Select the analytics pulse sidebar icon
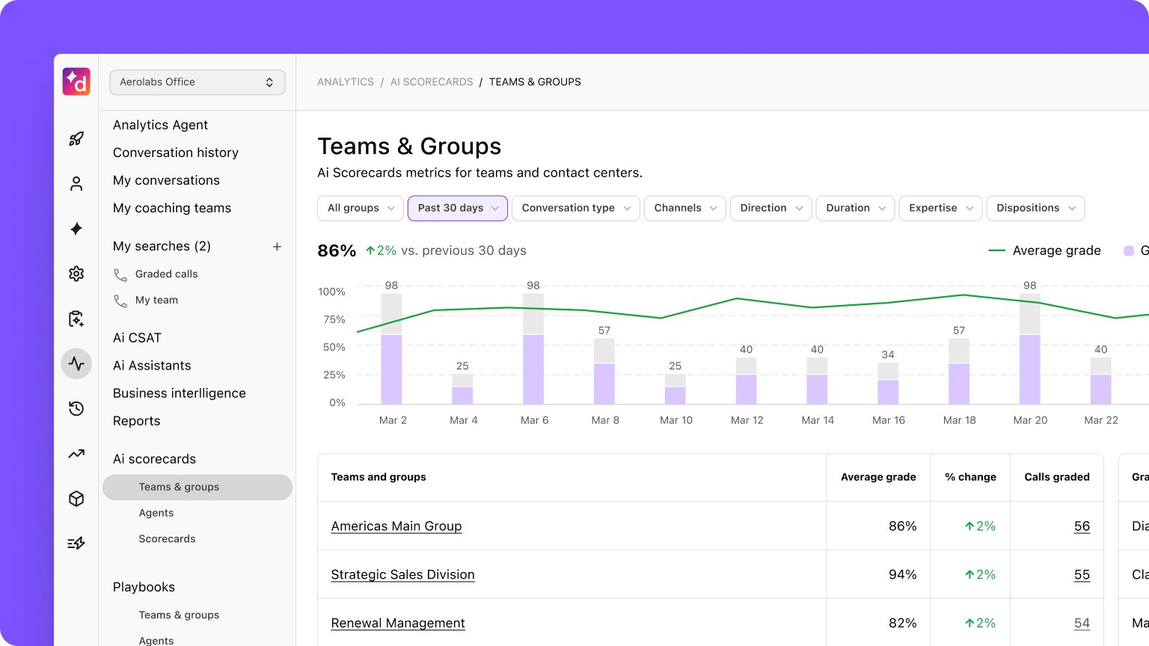The image size is (1149, 646). [76, 364]
